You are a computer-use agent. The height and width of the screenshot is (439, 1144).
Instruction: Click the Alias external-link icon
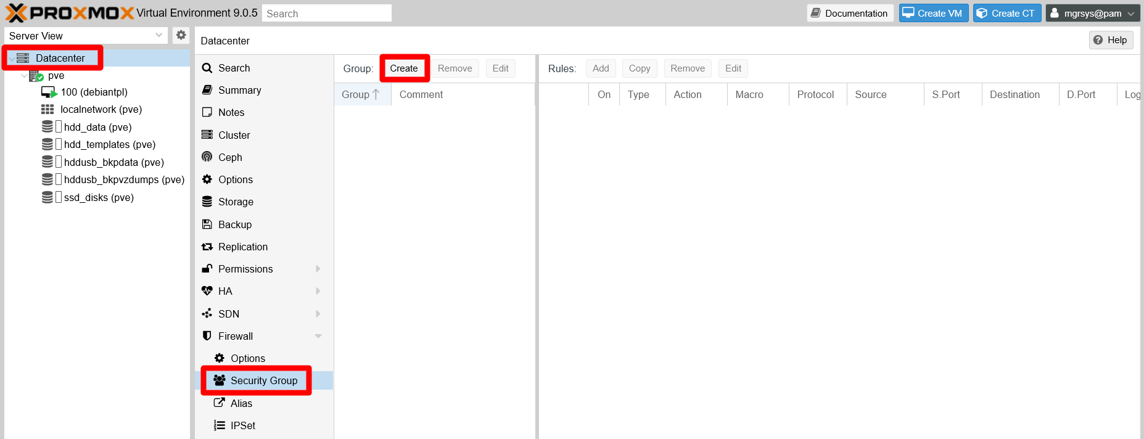(x=220, y=403)
